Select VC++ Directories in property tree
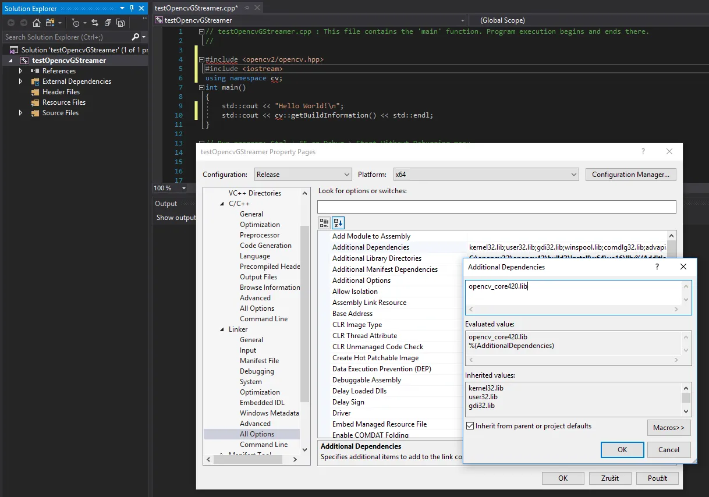This screenshot has width=709, height=497. click(x=254, y=193)
